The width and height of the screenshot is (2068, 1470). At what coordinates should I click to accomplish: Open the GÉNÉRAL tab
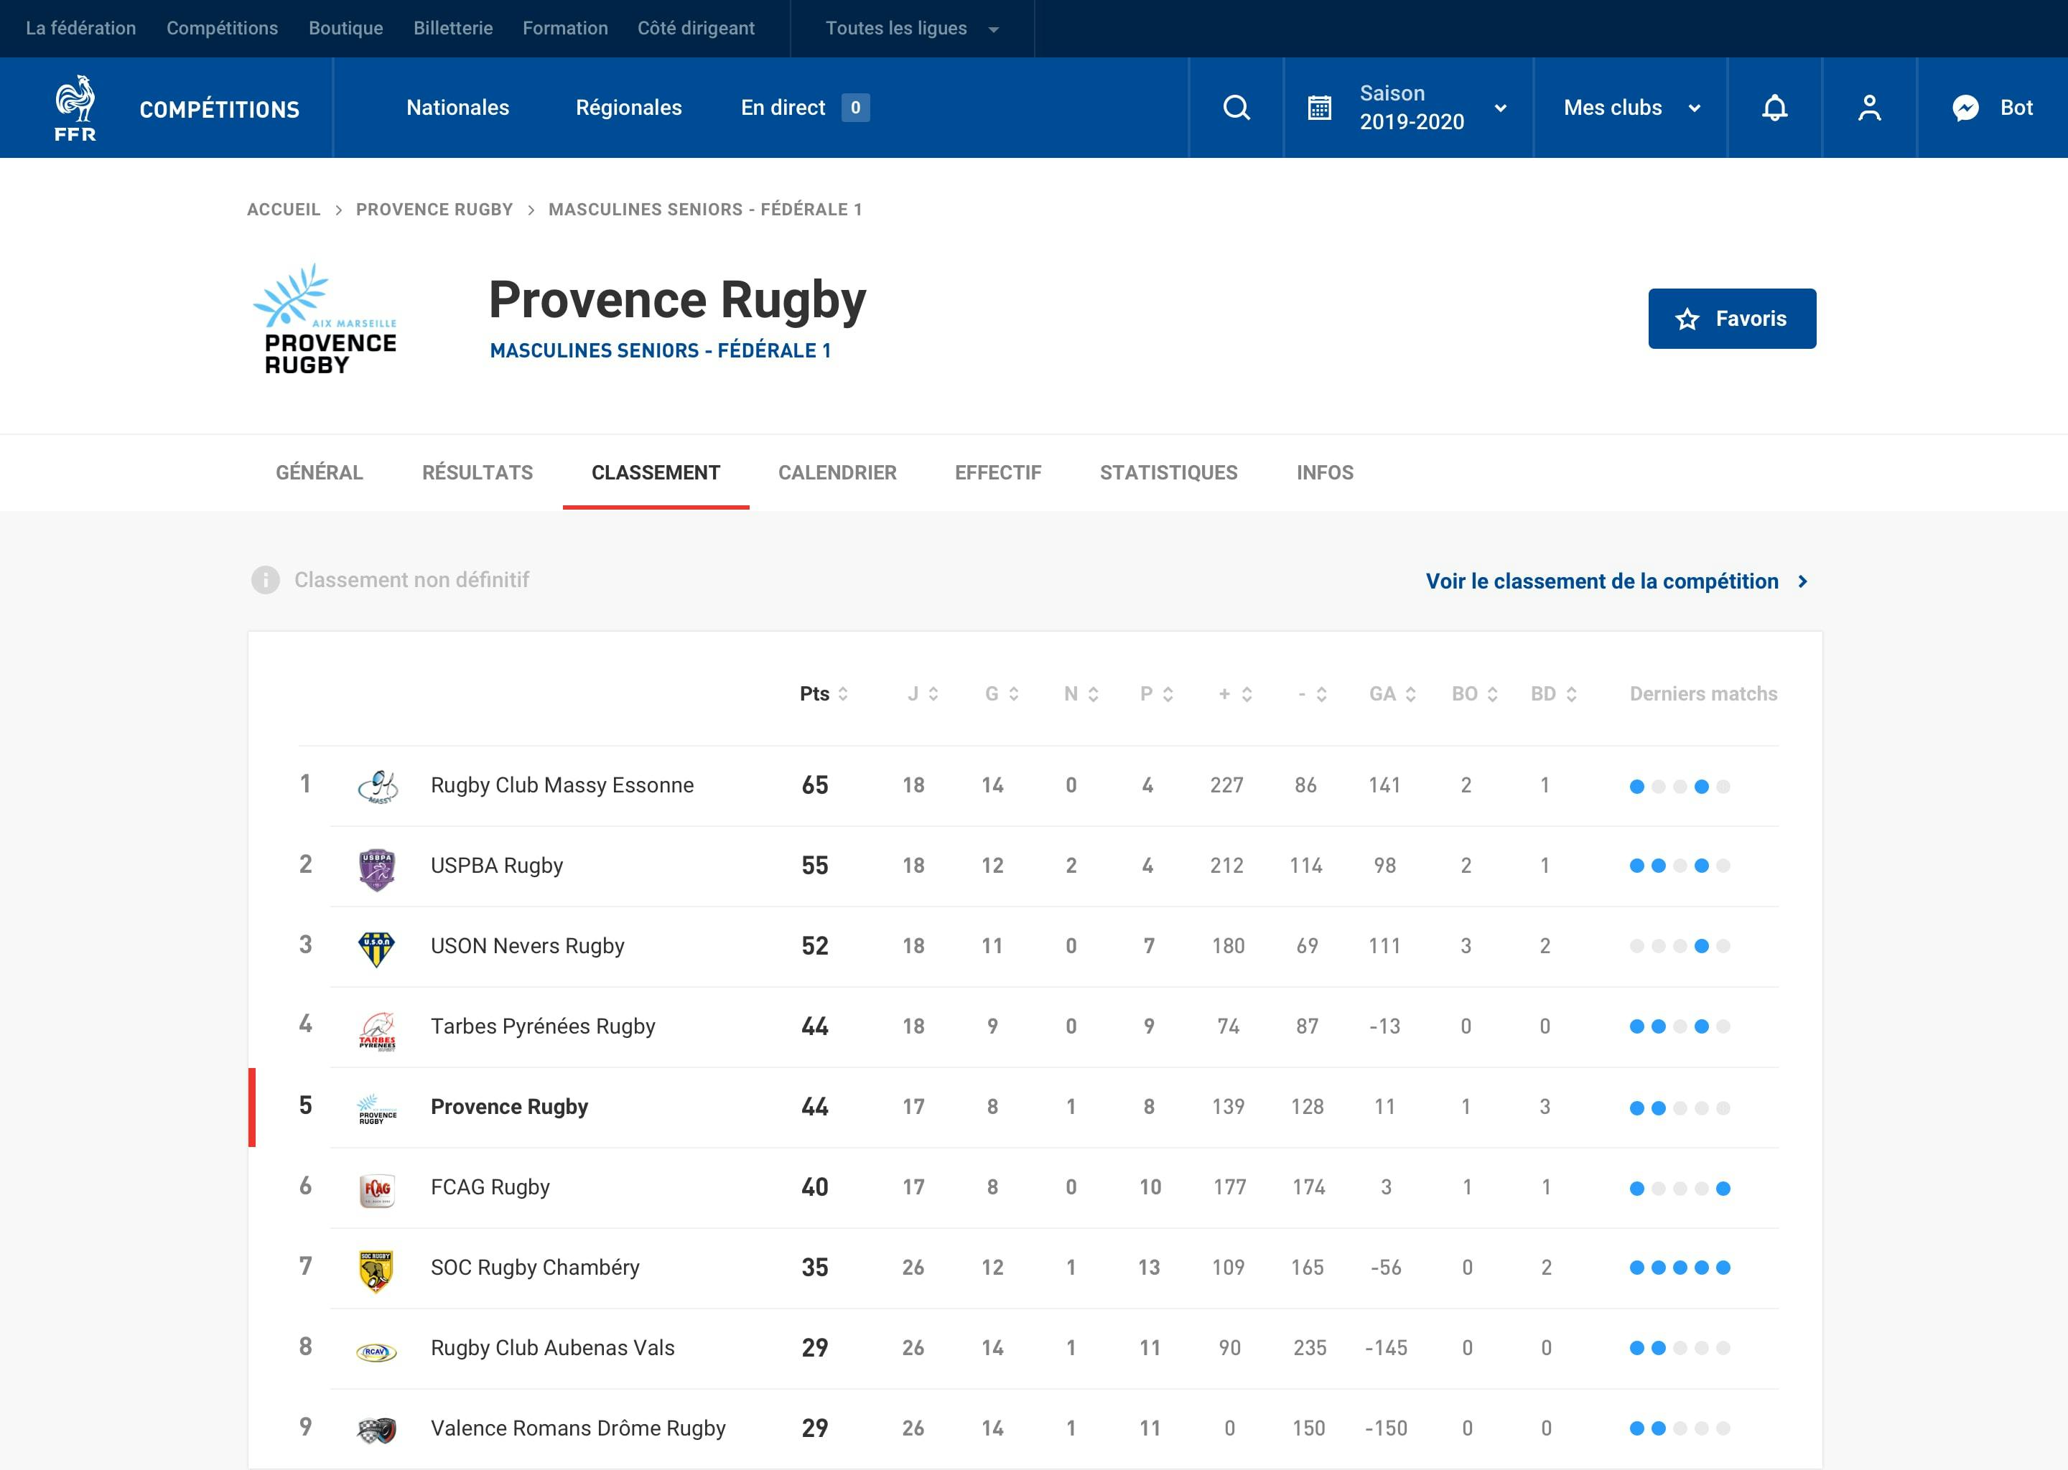click(x=320, y=472)
